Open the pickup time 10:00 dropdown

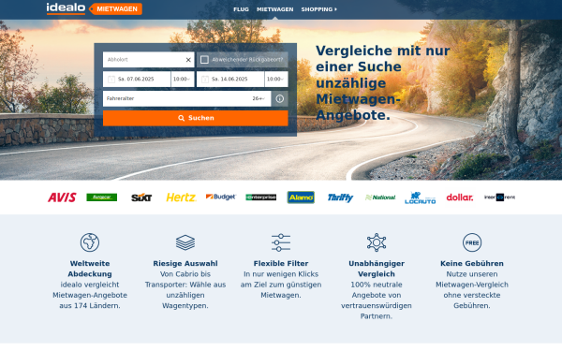click(183, 80)
